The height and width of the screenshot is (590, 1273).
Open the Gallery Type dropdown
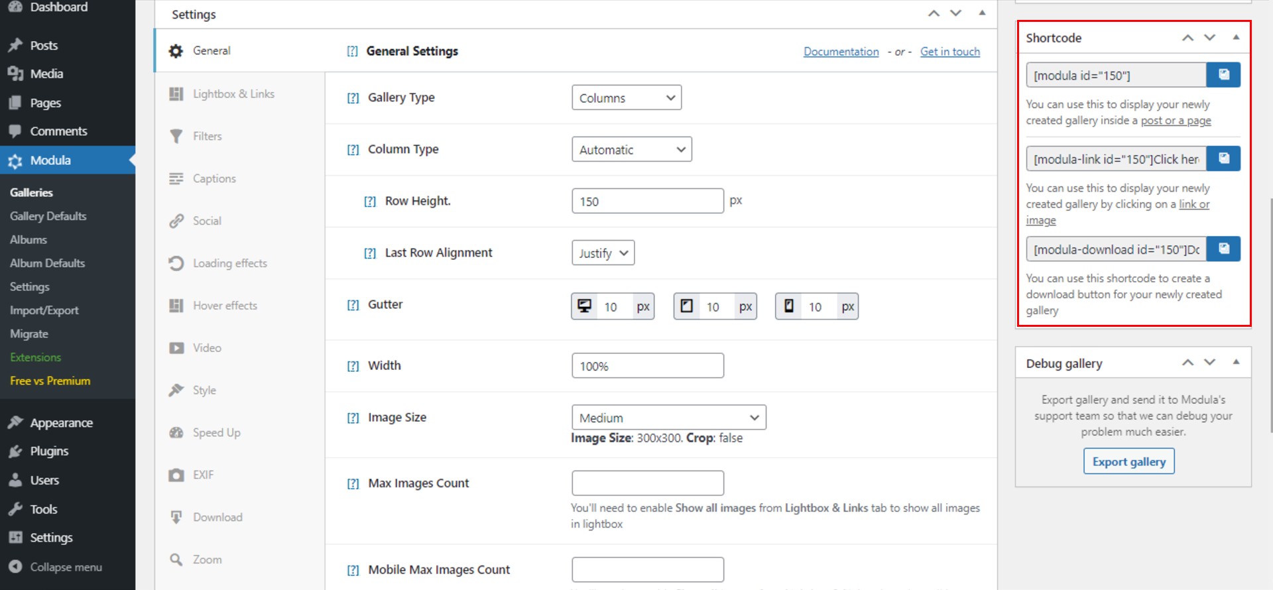pos(627,97)
